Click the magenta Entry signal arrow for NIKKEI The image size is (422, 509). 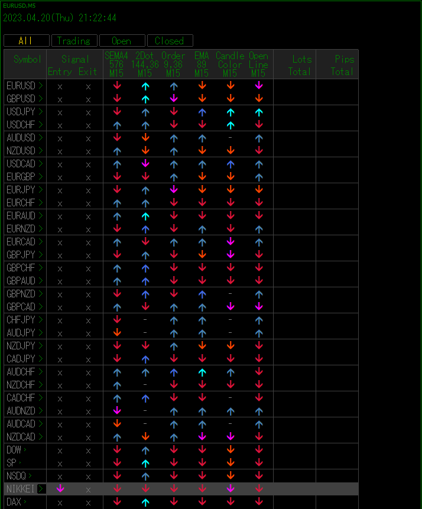point(60,488)
